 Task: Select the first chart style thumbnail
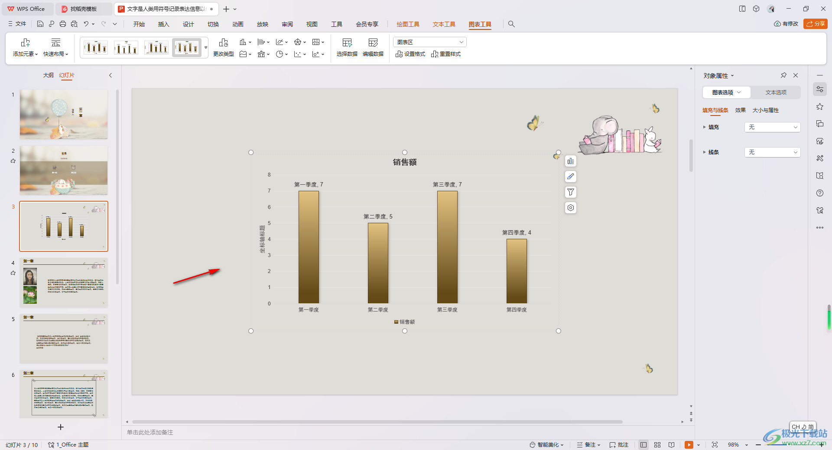coord(96,48)
